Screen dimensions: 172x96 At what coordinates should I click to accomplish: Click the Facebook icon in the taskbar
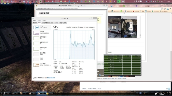click(x=141, y=93)
